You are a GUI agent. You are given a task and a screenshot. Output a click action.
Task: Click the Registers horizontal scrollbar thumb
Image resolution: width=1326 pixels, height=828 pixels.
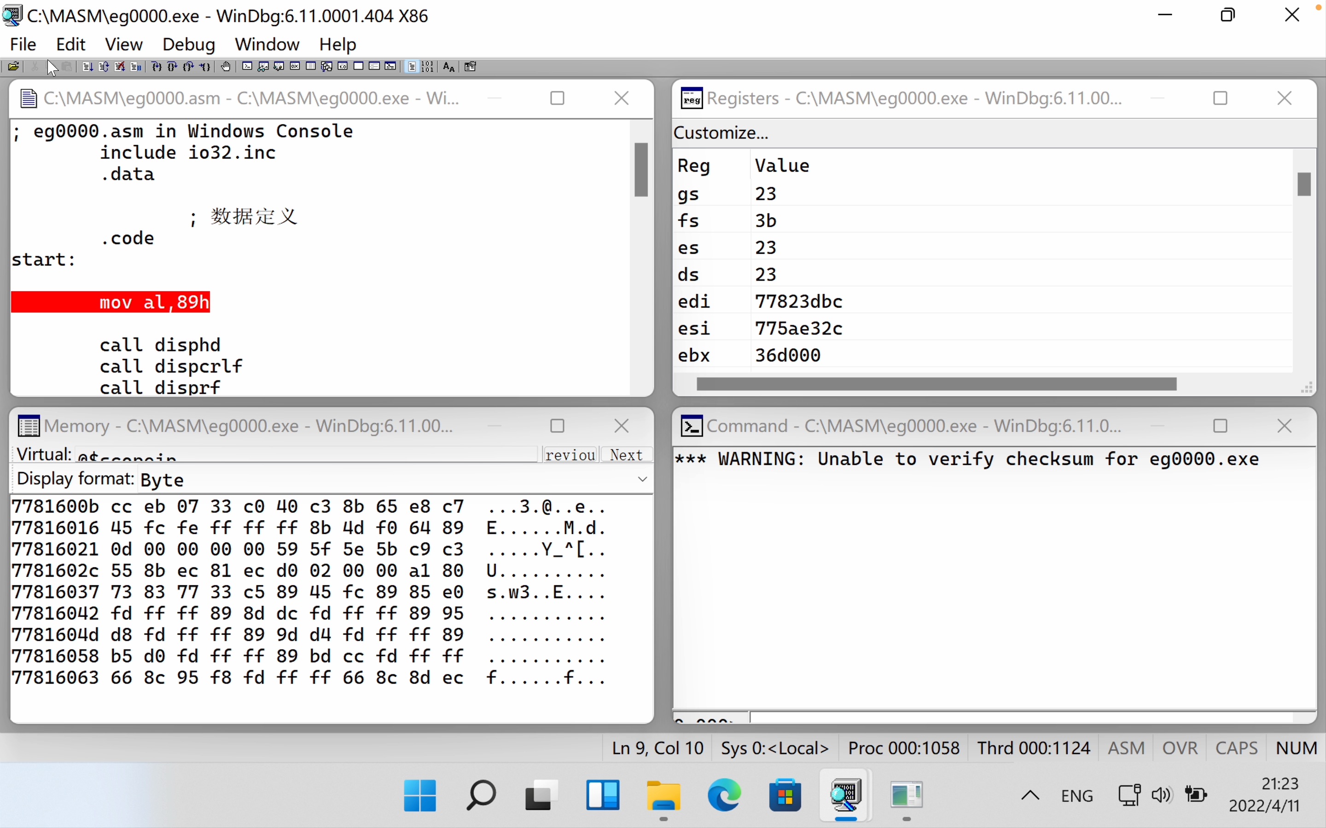(x=936, y=384)
